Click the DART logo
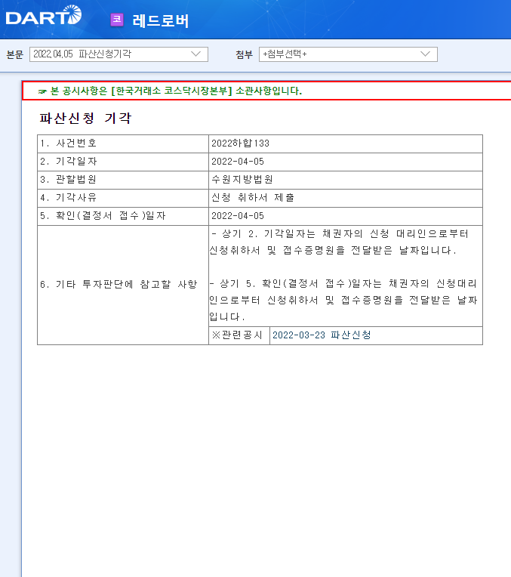 tap(44, 15)
